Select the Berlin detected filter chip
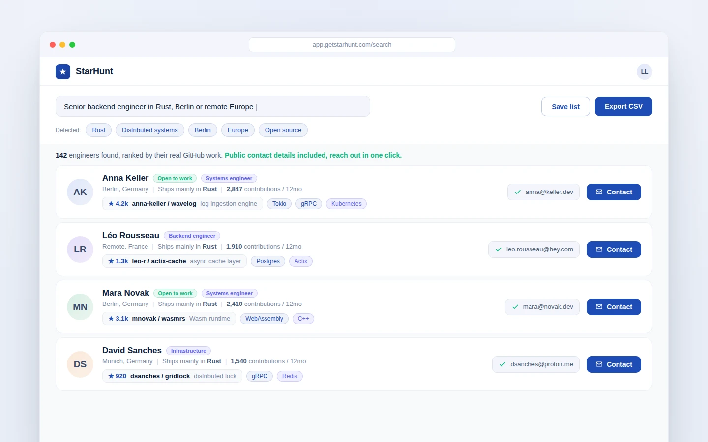Screen dimensions: 708x442 (x=203, y=130)
